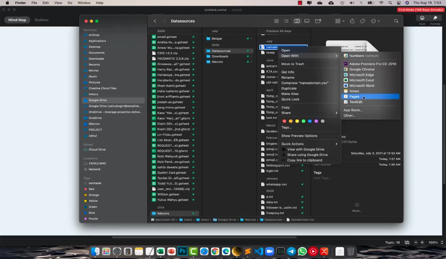Screen dimensions: 446x259
Task: Open Telegram from the Dock
Action: click(x=291, y=251)
